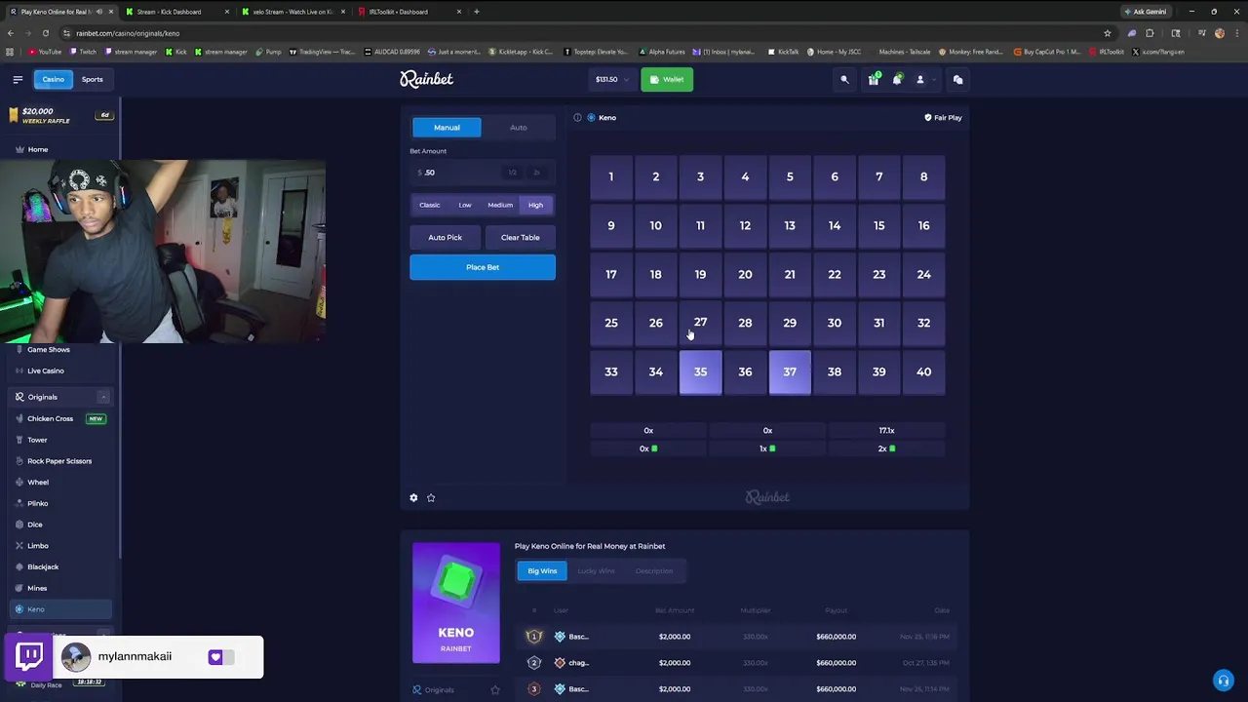Go to Home in the sidebar

pyautogui.click(x=37, y=149)
